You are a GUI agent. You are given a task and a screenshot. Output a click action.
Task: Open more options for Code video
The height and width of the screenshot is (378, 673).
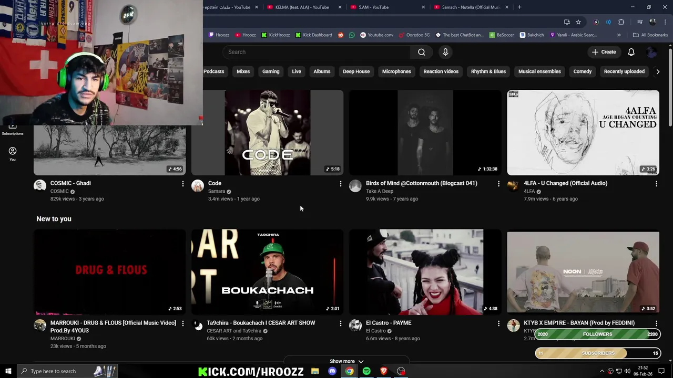point(340,184)
